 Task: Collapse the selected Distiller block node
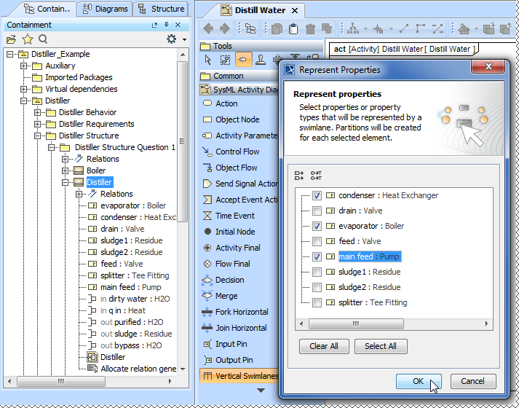pyautogui.click(x=66, y=182)
